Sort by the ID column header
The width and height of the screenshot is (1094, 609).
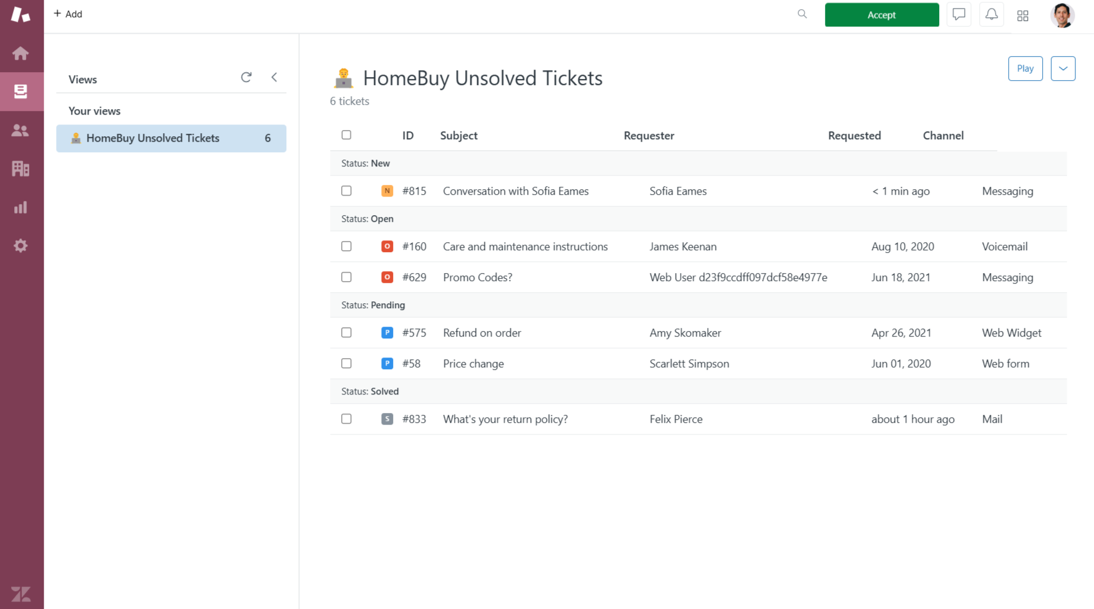point(408,136)
